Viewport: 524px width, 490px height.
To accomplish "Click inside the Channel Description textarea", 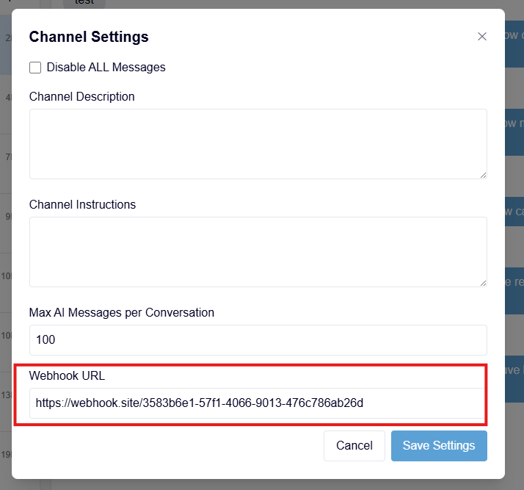I will [258, 144].
